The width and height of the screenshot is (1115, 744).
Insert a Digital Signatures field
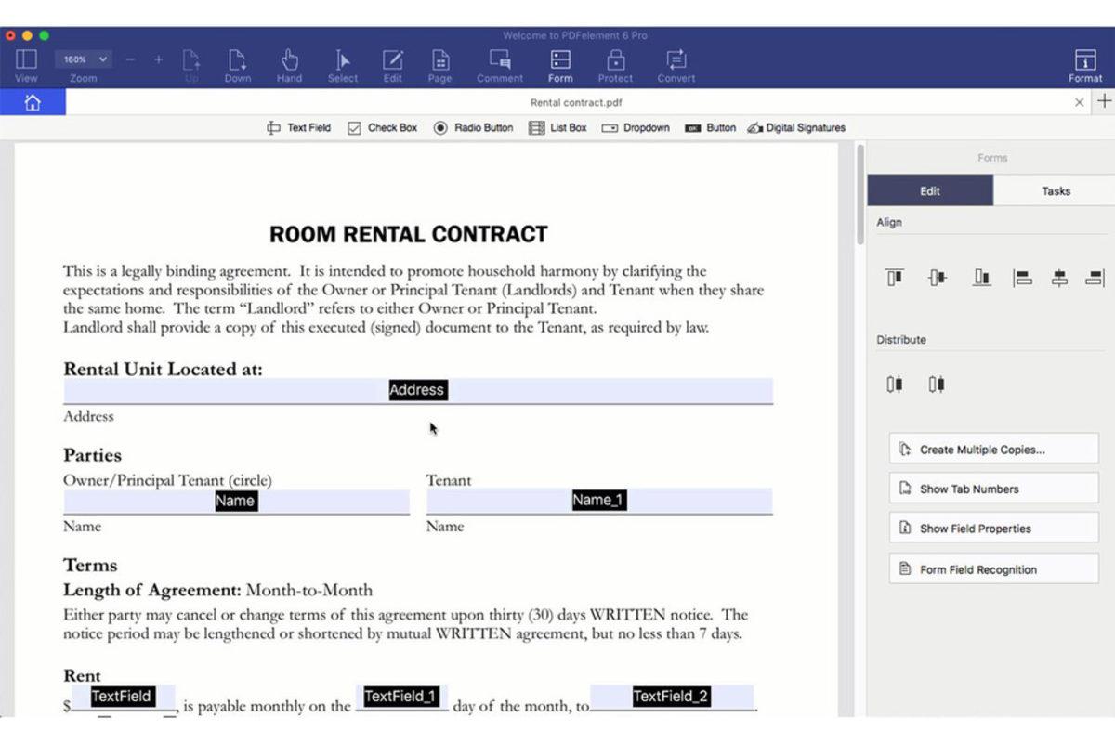(x=796, y=128)
